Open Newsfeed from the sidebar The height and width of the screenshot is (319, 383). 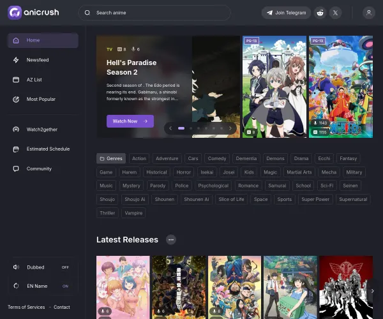click(37, 60)
